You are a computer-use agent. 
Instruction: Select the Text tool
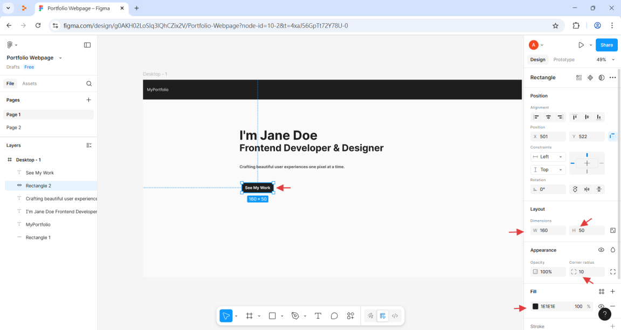tap(318, 316)
